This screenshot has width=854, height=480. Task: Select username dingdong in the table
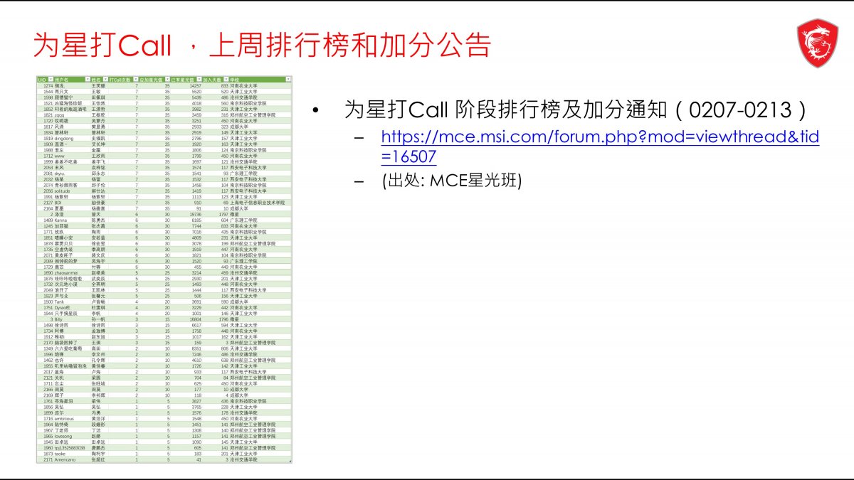point(64,139)
